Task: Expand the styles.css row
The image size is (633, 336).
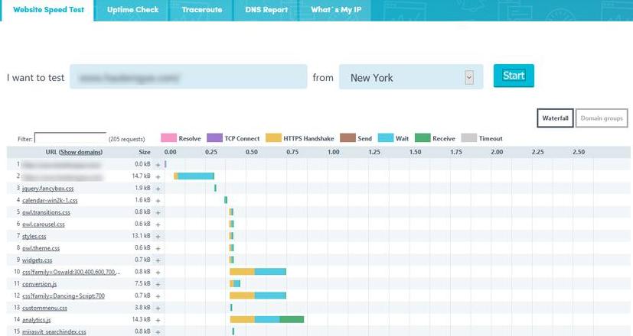Action: [158, 237]
